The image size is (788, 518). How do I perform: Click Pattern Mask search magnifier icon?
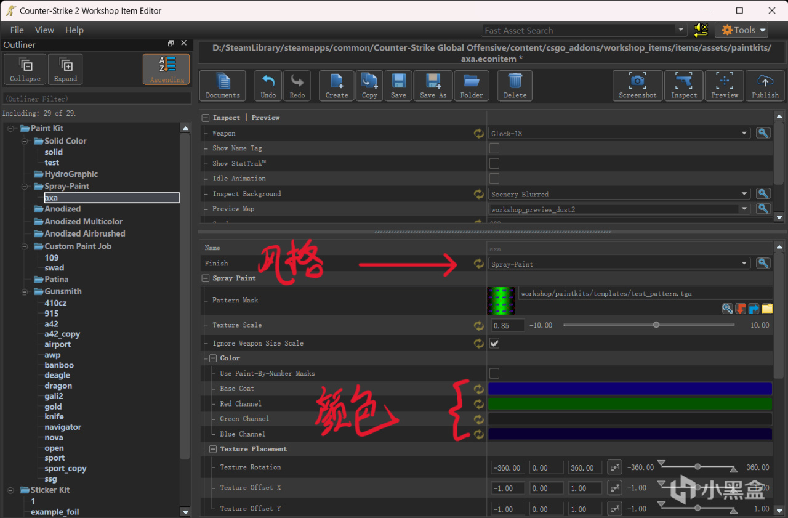[728, 309]
